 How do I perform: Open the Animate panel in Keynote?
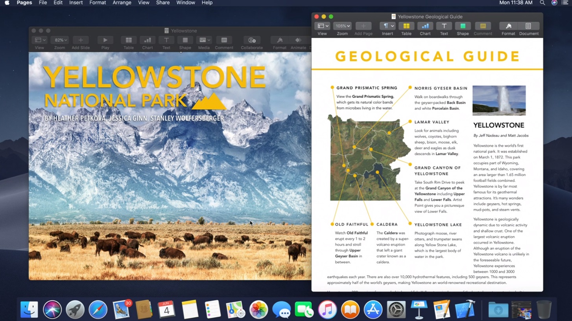click(x=298, y=40)
